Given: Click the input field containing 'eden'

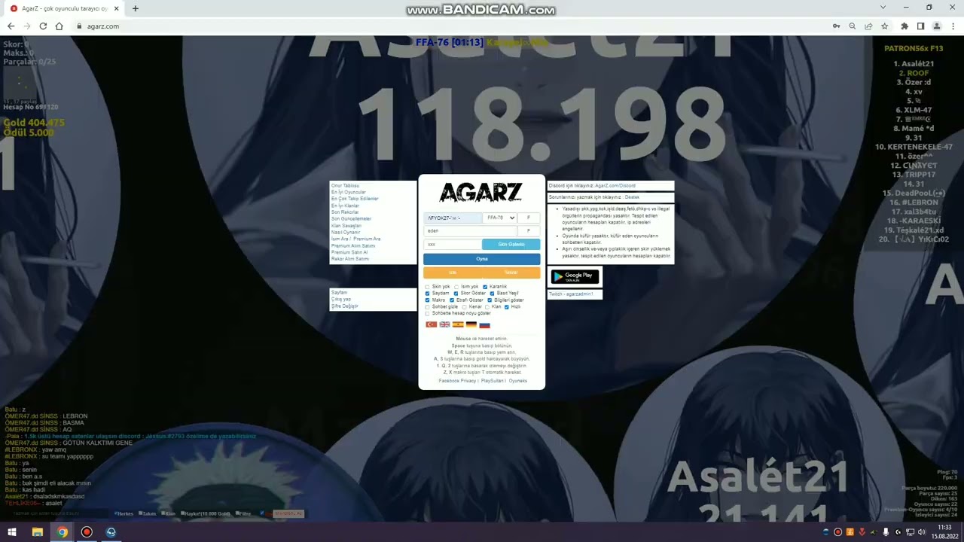Looking at the screenshot, I should click(470, 231).
